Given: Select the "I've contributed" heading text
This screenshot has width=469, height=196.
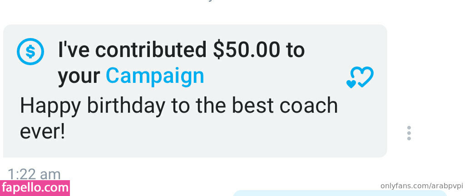Looking at the screenshot, I should pos(132,49).
